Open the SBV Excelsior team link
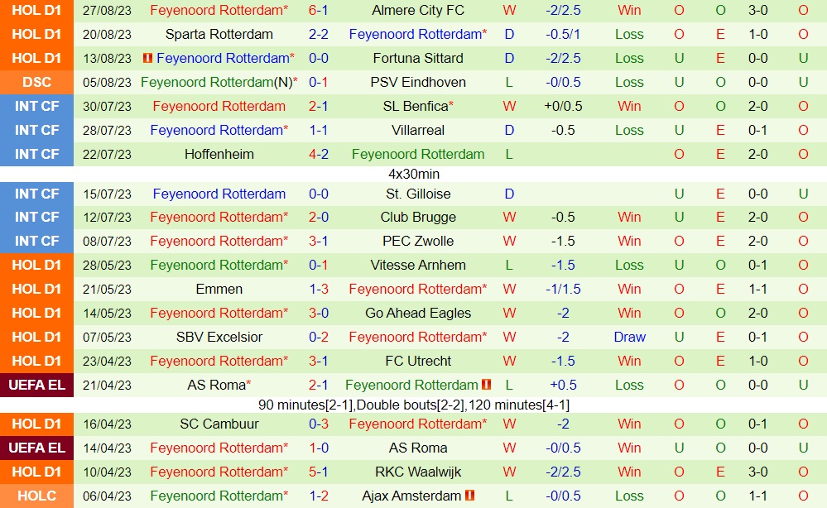827x508 pixels. (x=219, y=337)
